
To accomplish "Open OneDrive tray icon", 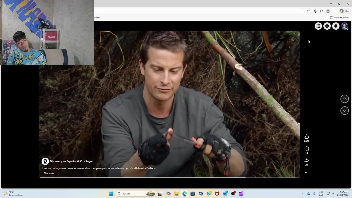I will pyautogui.click(x=308, y=194).
